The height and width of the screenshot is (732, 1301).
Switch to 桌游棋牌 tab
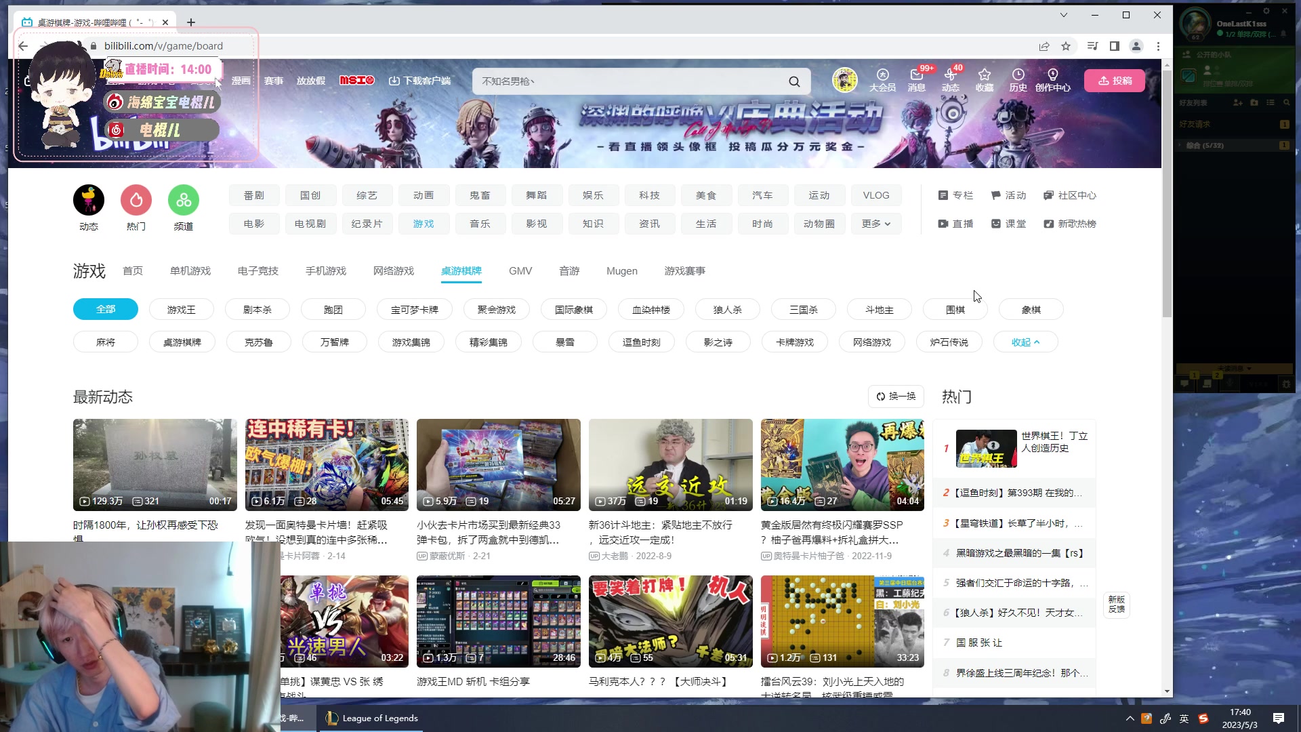(461, 270)
